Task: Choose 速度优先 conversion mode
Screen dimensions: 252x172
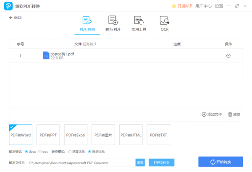Action: [70, 151]
